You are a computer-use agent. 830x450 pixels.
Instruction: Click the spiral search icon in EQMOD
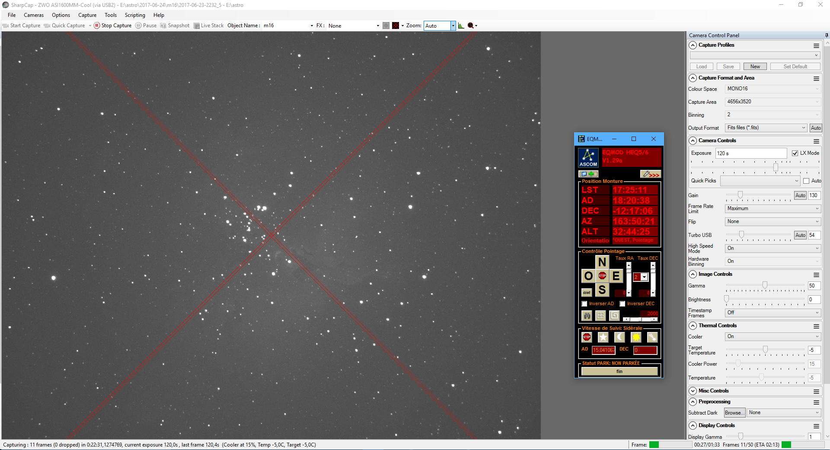pyautogui.click(x=614, y=316)
